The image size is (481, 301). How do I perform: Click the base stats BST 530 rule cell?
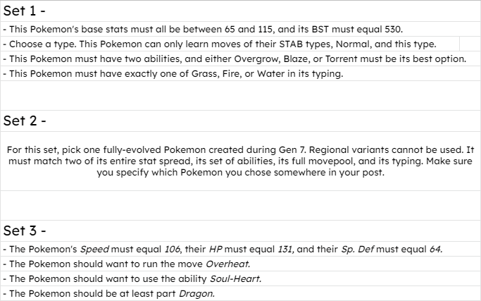[x=240, y=29]
